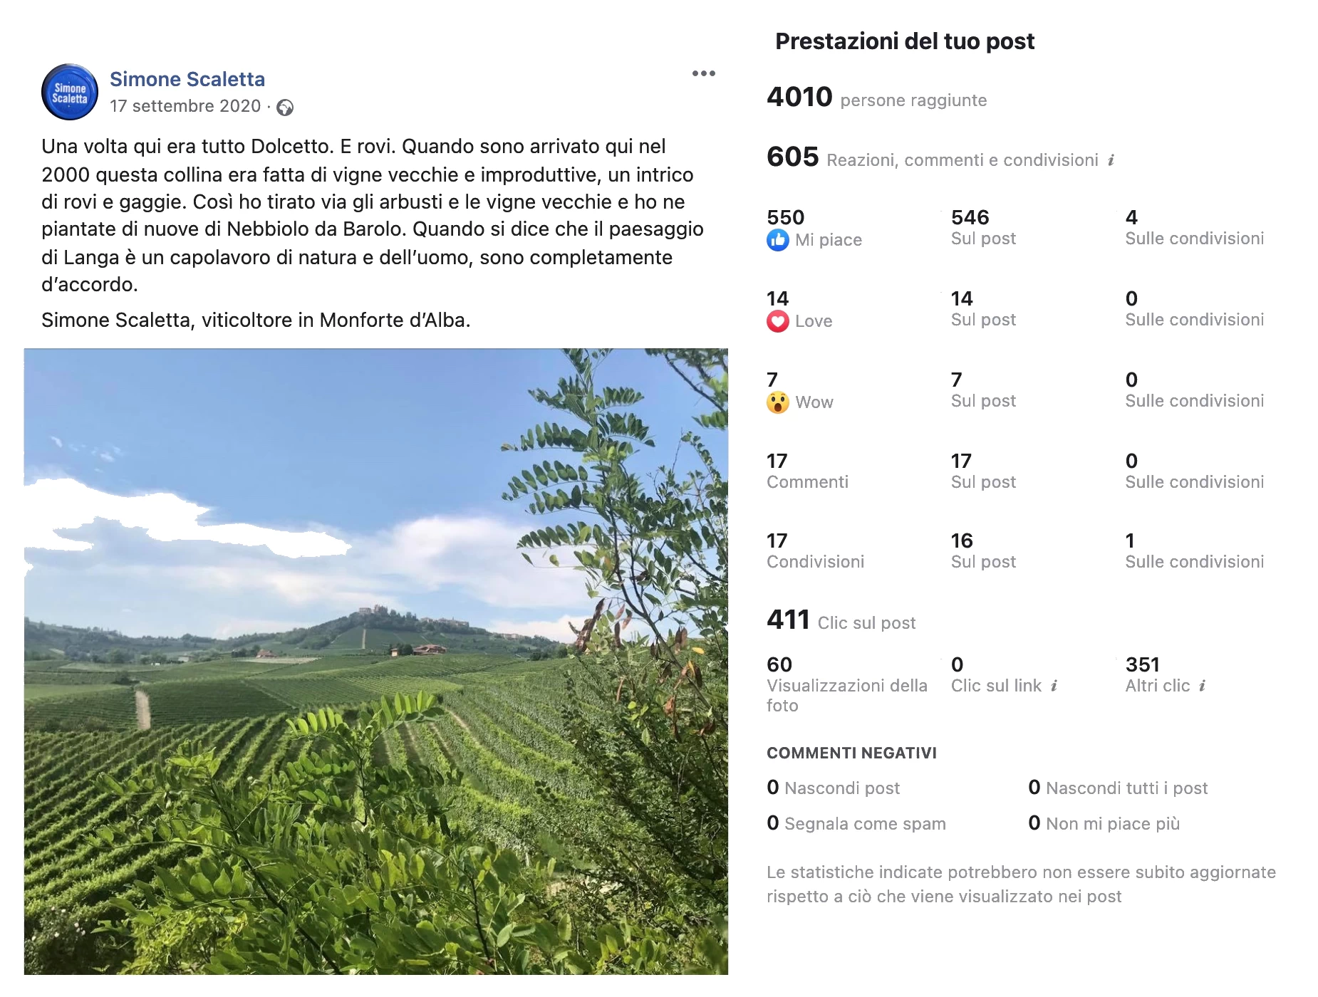Select the 17 Condivisioni statistic

tap(816, 551)
